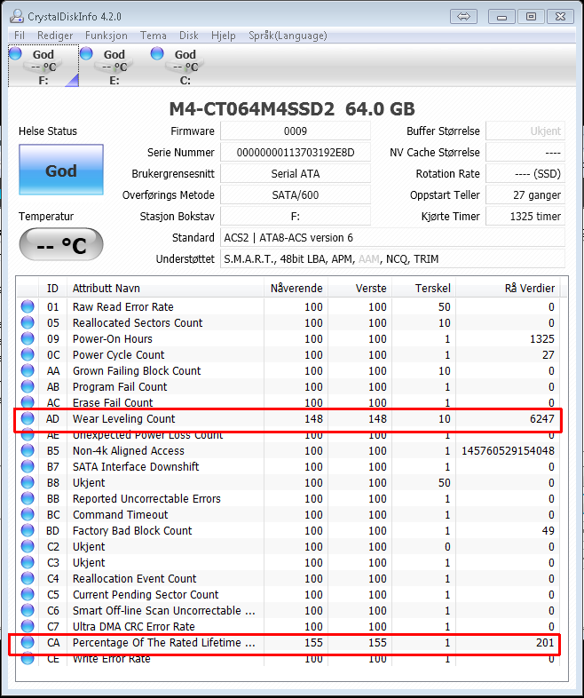
Task: Click the Nåverende column header
Action: (x=296, y=289)
